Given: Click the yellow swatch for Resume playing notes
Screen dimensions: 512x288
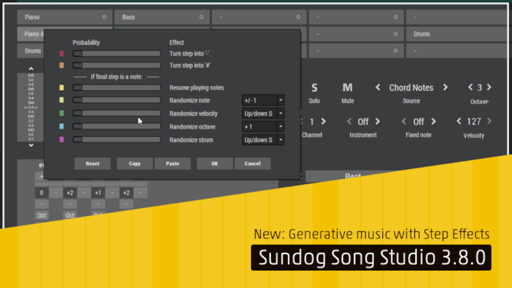Looking at the screenshot, I should (x=61, y=87).
